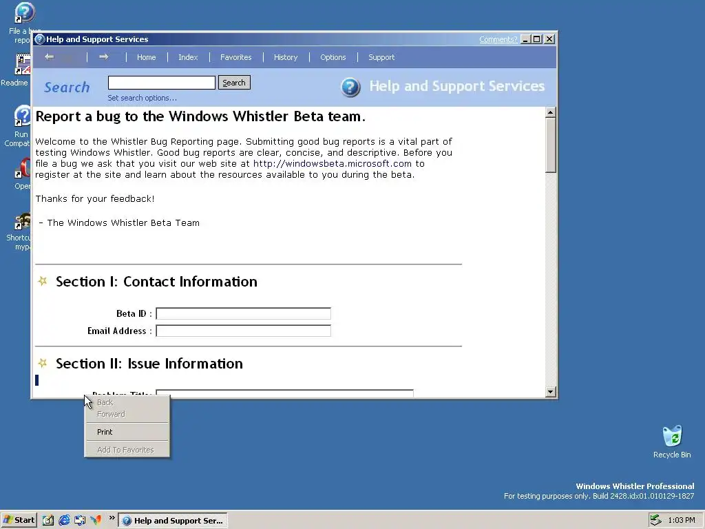Viewport: 705px width, 529px height.
Task: Select the Run Compat desktop icon
Action: click(23, 116)
